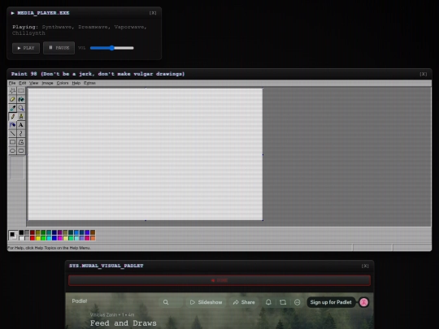Pick the magenta color swatch

(x=59, y=238)
